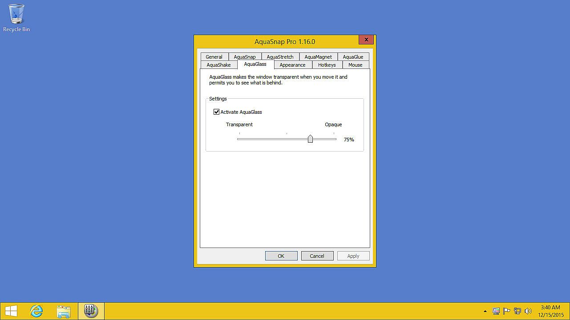The width and height of the screenshot is (570, 320).
Task: Click the "75%" opacity value
Action: [349, 140]
